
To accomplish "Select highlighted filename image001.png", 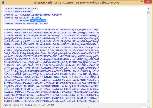I will (38, 20).
